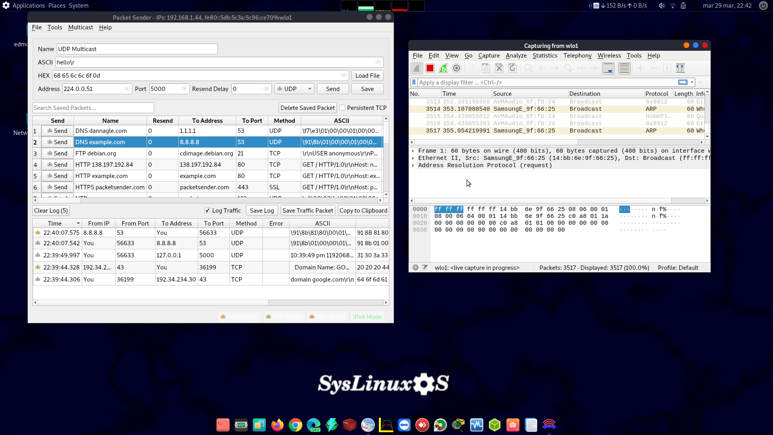Open display filter history dropdown
This screenshot has height=435, width=773.
click(692, 82)
